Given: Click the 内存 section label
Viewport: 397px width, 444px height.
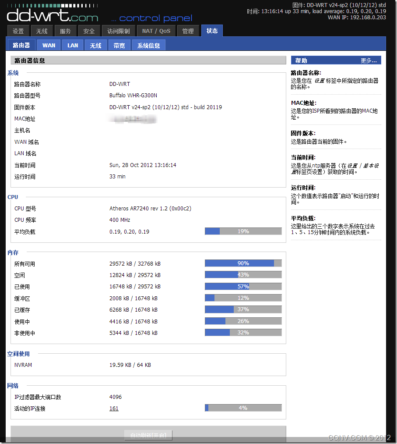Looking at the screenshot, I should pyautogui.click(x=13, y=252).
